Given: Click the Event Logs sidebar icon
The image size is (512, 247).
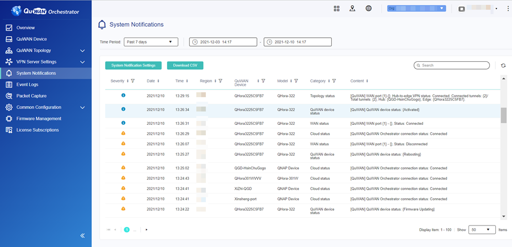Looking at the screenshot, I should point(9,84).
